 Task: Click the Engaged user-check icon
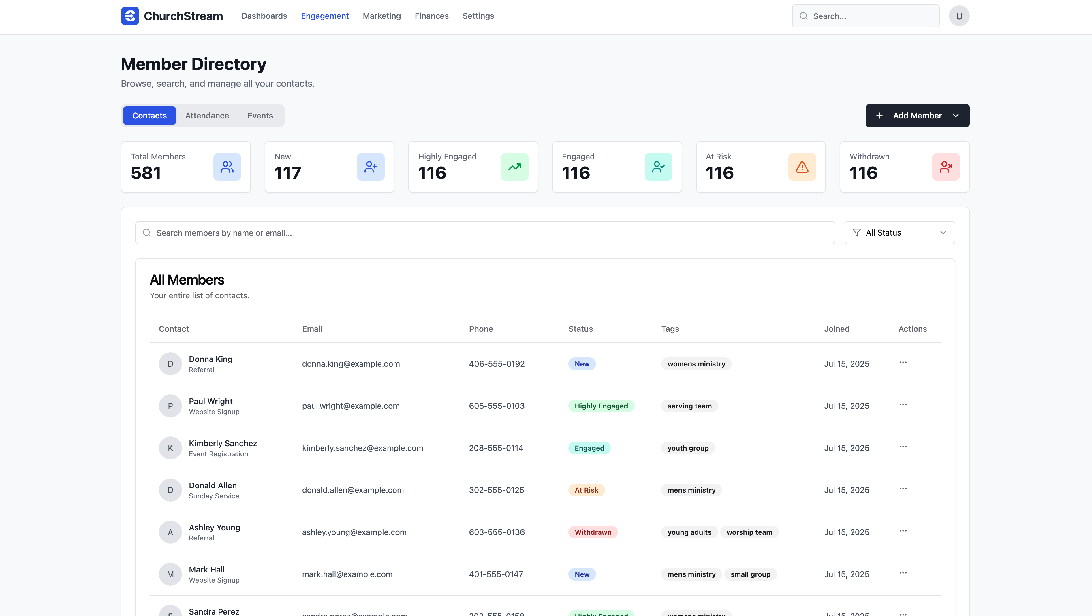click(658, 167)
